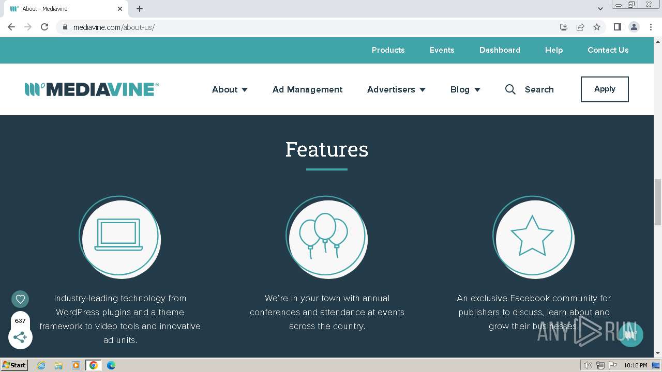Click the 637 share count
Viewport: 662px width, 372px height.
[20, 321]
